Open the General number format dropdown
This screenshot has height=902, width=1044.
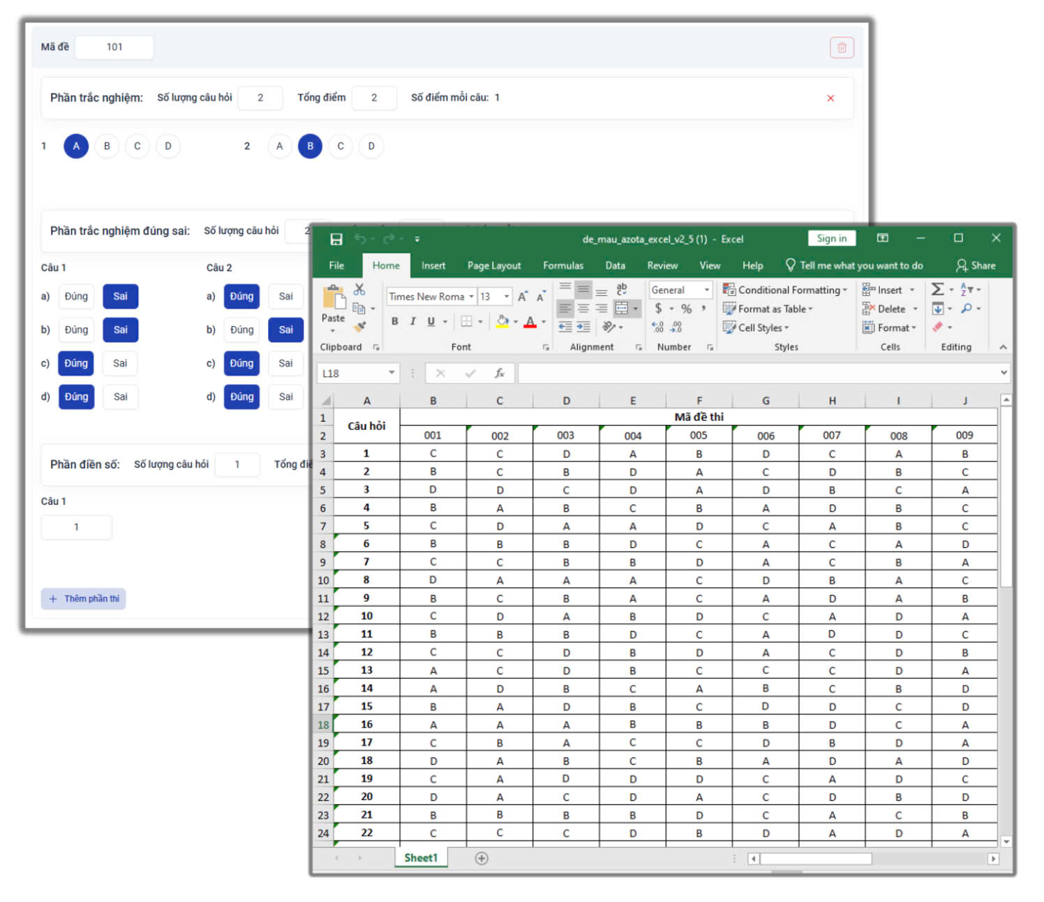coord(706,290)
